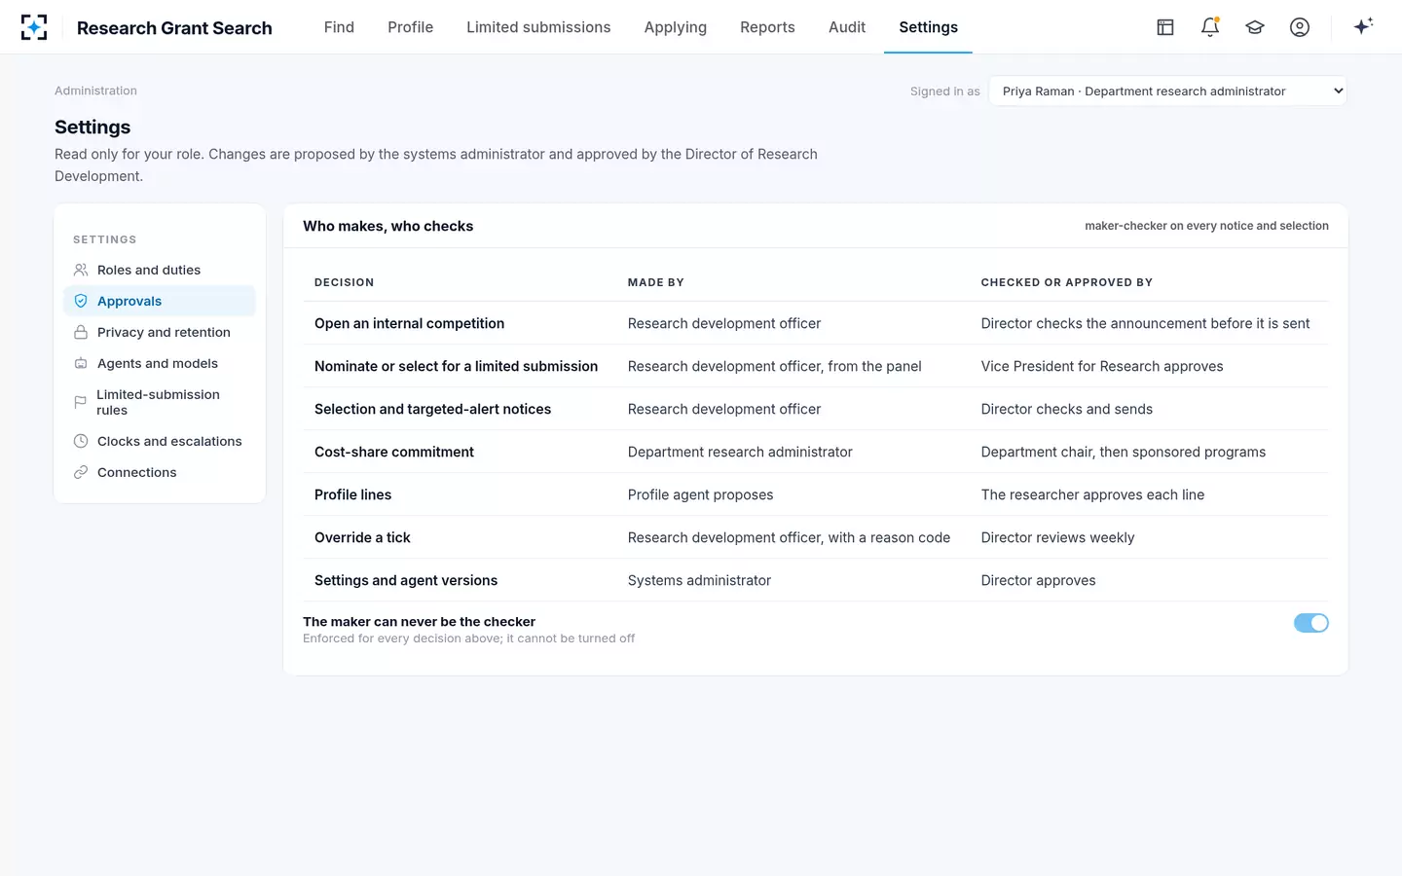The height and width of the screenshot is (876, 1402).
Task: Select the Cost-share commitment row
Action: [816, 452]
